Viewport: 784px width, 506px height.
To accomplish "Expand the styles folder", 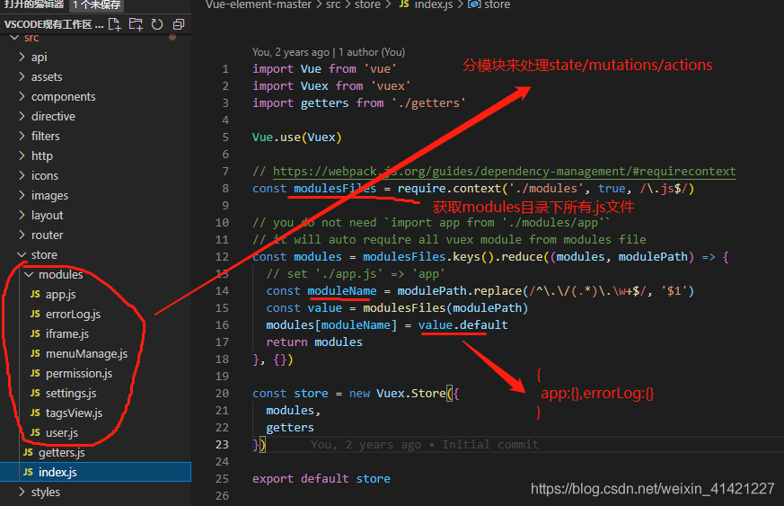I will [22, 492].
